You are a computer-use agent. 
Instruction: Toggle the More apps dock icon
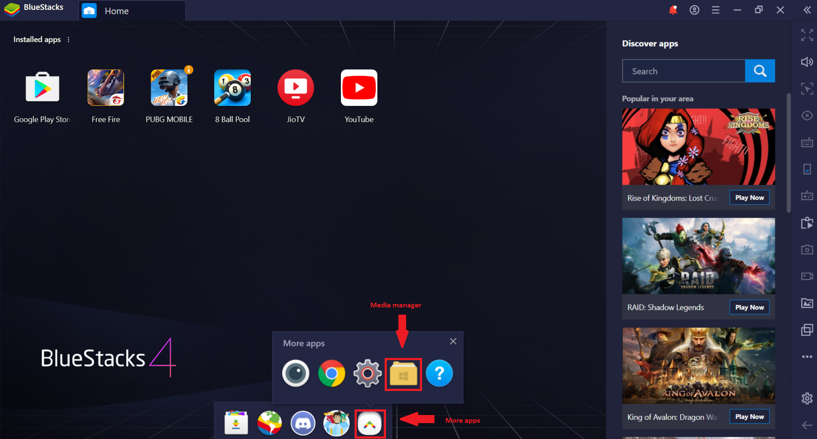tap(370, 424)
